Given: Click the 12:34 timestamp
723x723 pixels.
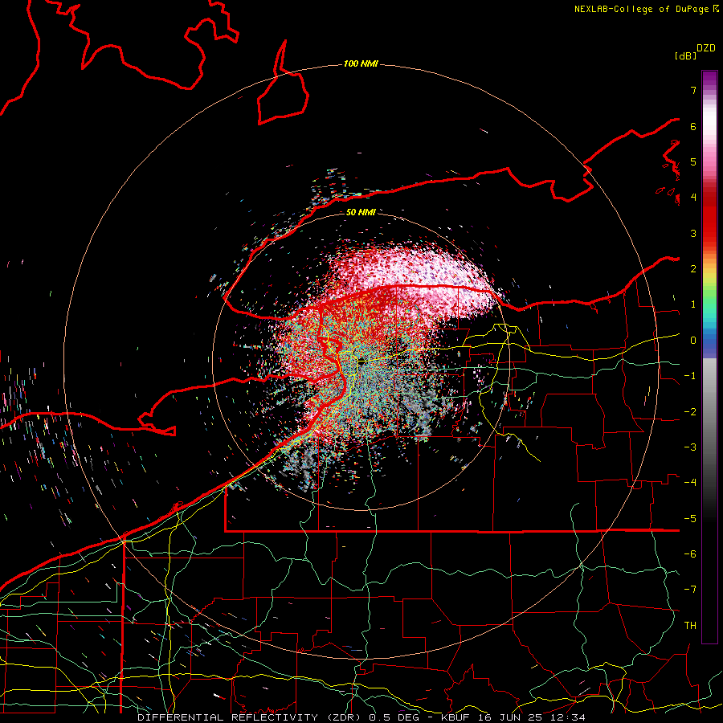Looking at the screenshot, I should (567, 717).
